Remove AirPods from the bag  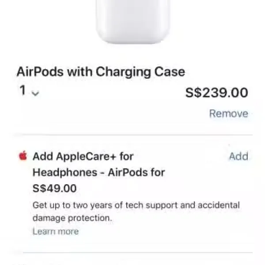229,114
